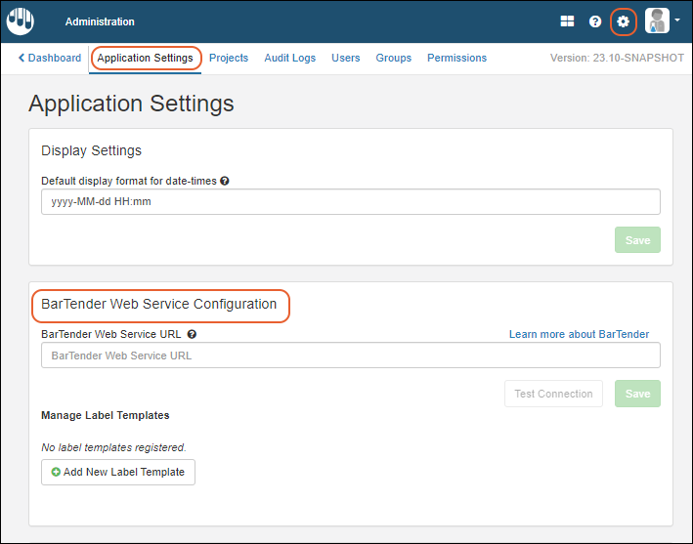Viewport: 693px width, 544px height.
Task: Save the Display Settings
Action: pos(637,240)
